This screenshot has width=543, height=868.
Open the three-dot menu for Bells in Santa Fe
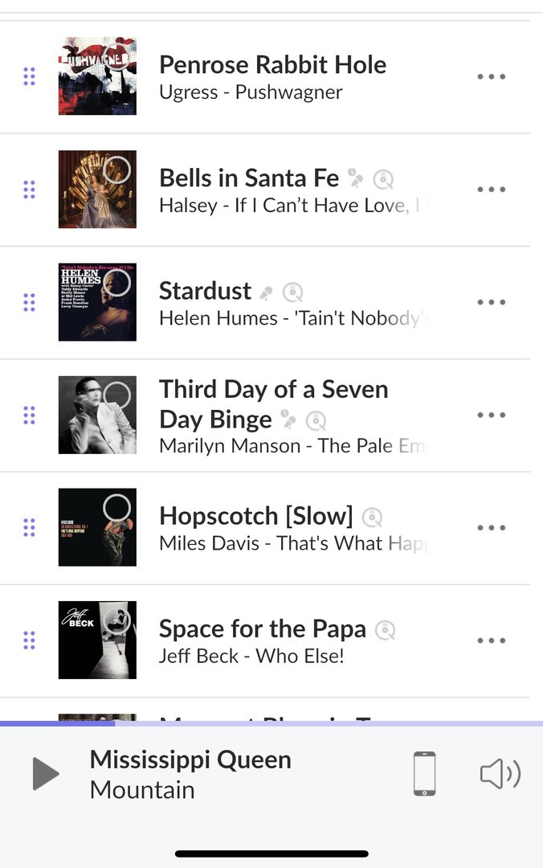[491, 190]
